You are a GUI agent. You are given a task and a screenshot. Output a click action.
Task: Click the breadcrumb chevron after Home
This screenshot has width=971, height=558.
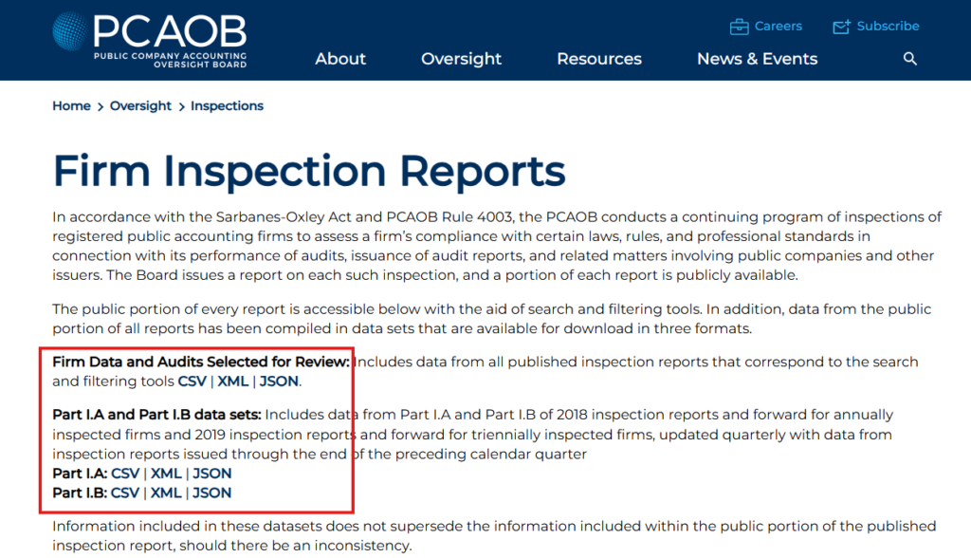point(101,107)
